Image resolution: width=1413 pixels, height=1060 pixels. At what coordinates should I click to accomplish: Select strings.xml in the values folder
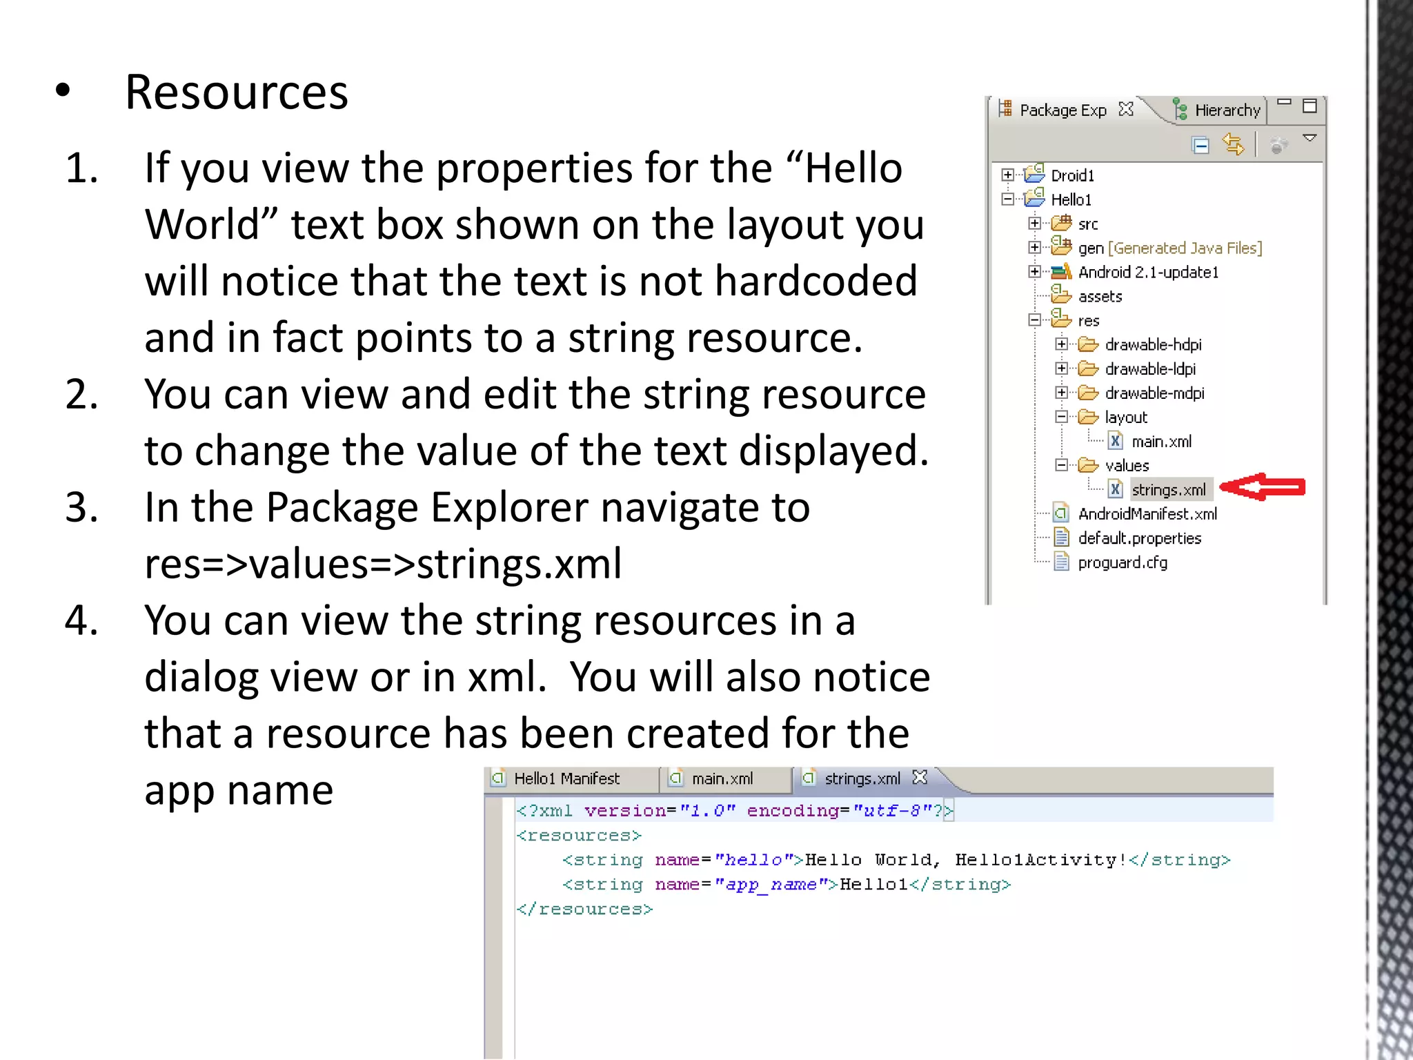pos(1168,489)
